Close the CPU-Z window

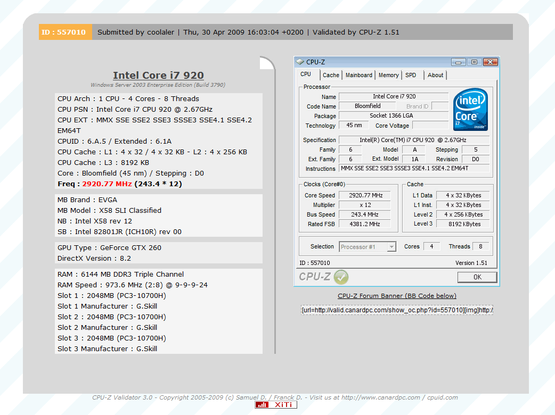[490, 62]
